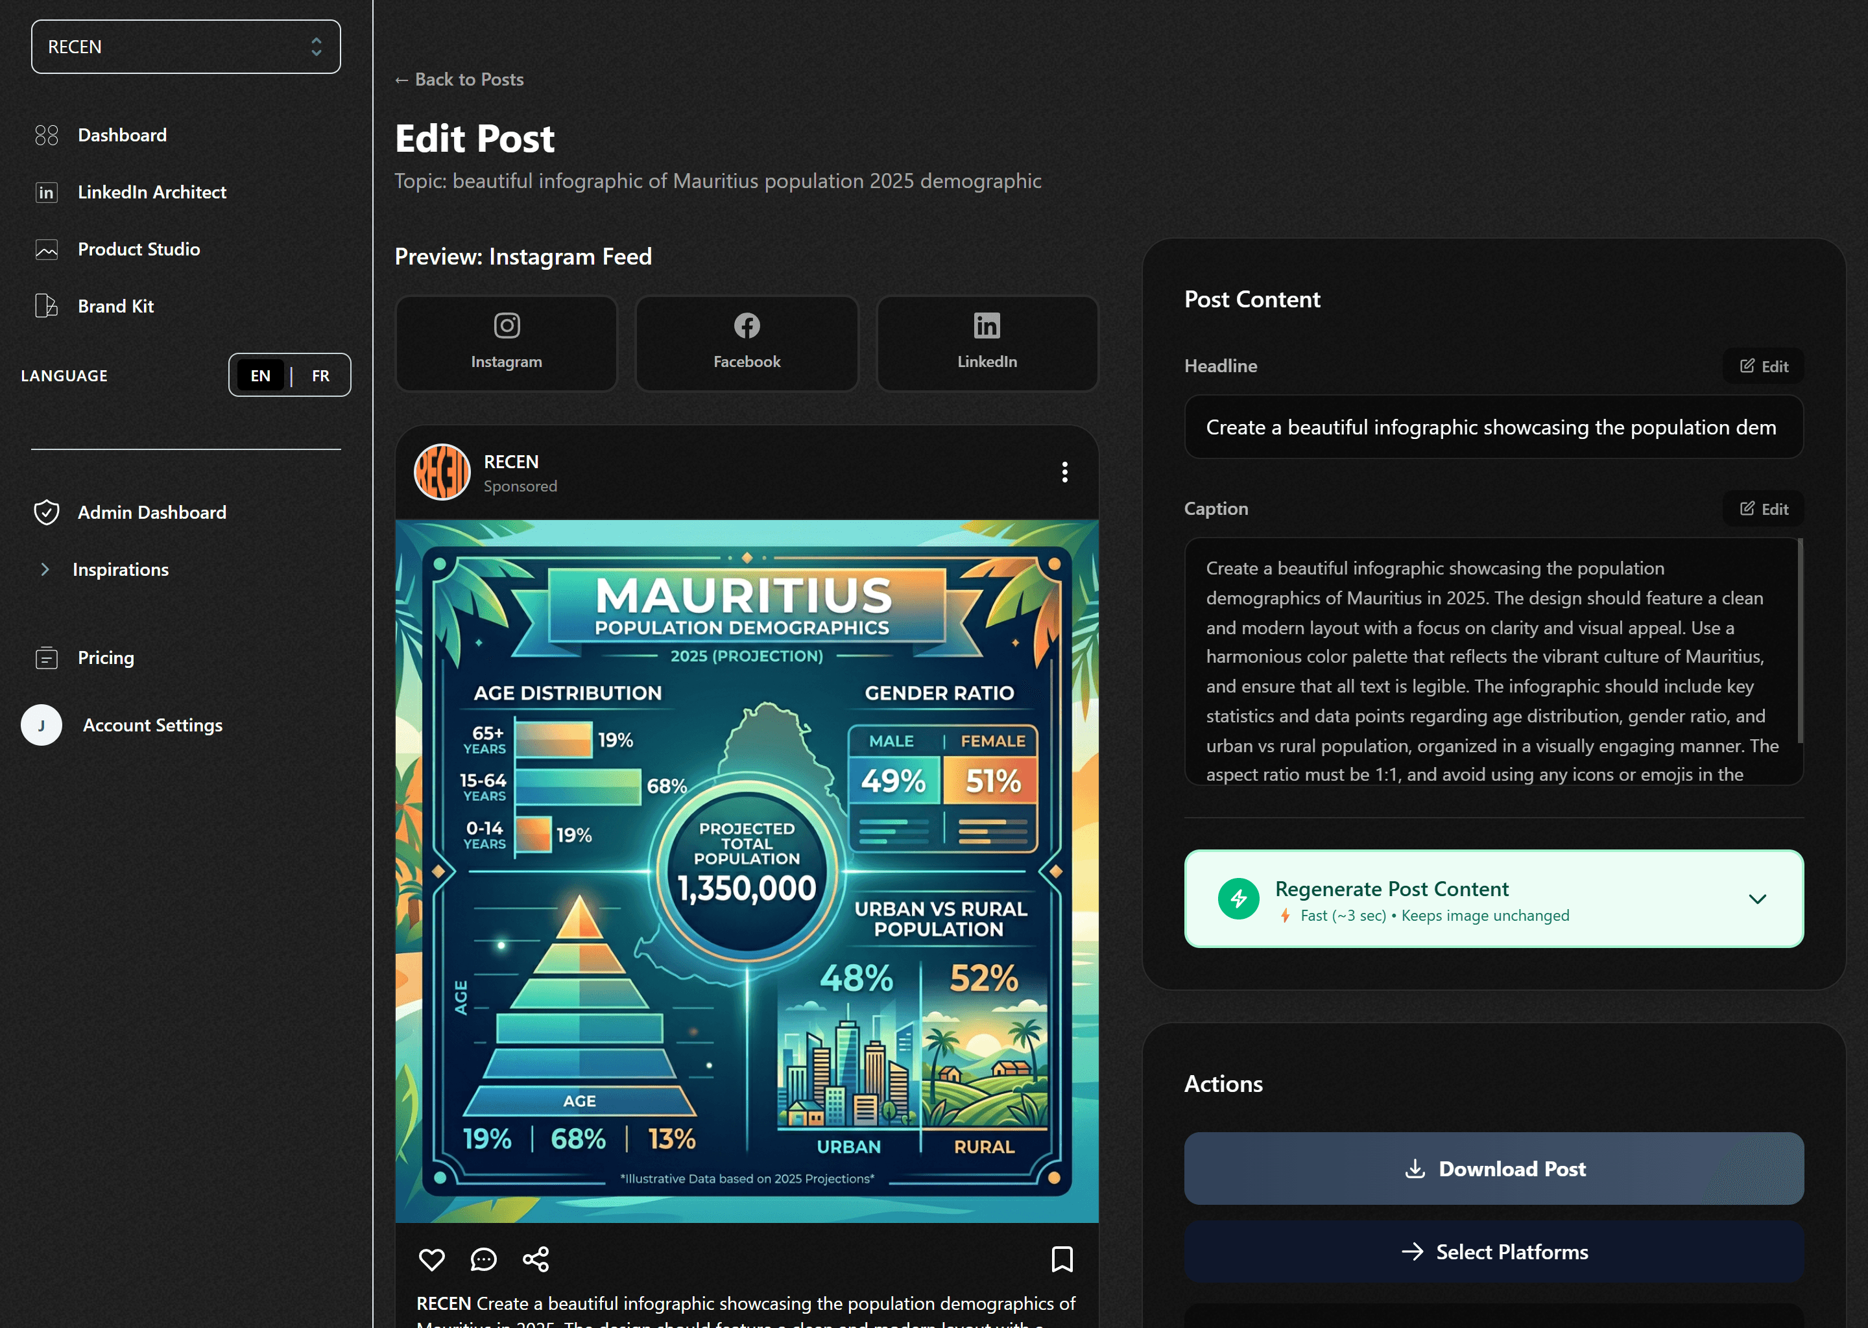1868x1328 pixels.
Task: Click the share icon under the infographic
Action: tap(536, 1259)
